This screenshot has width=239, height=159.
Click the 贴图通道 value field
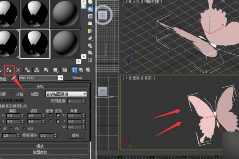[75, 101]
